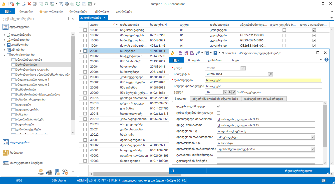Uncheck დღგ-ს გადამხდელი checkbox in edit form
The width and height of the screenshot is (335, 184).
click(x=218, y=107)
